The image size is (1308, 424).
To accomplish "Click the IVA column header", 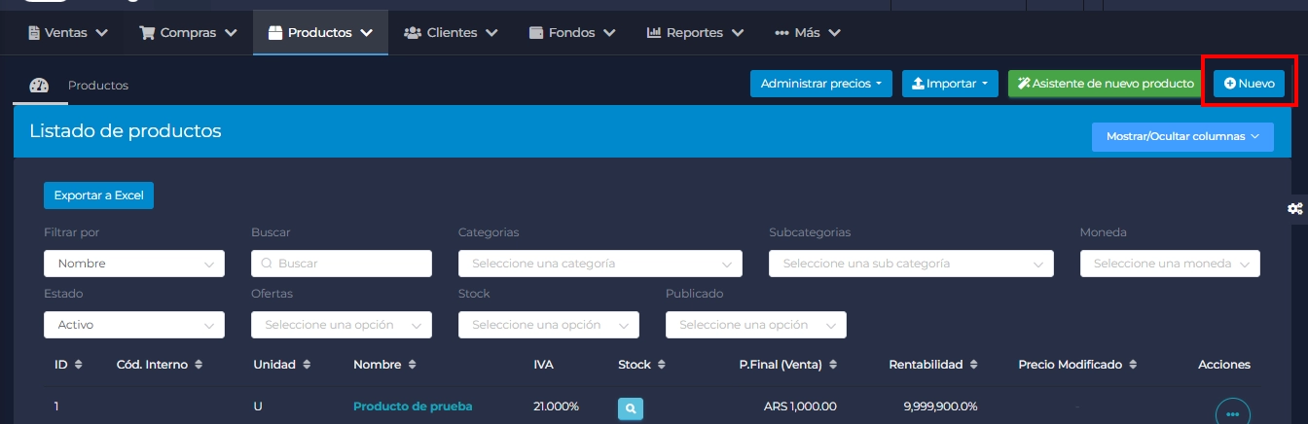I will coord(543,365).
